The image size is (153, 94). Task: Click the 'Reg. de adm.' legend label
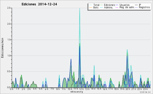[x=127, y=7]
